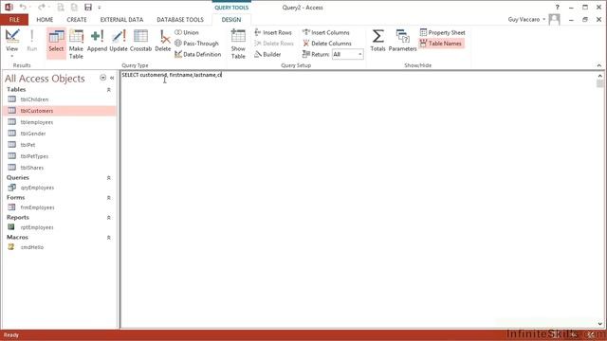Choose the Crosstab query type
The width and height of the screenshot is (607, 341).
click(x=140, y=41)
